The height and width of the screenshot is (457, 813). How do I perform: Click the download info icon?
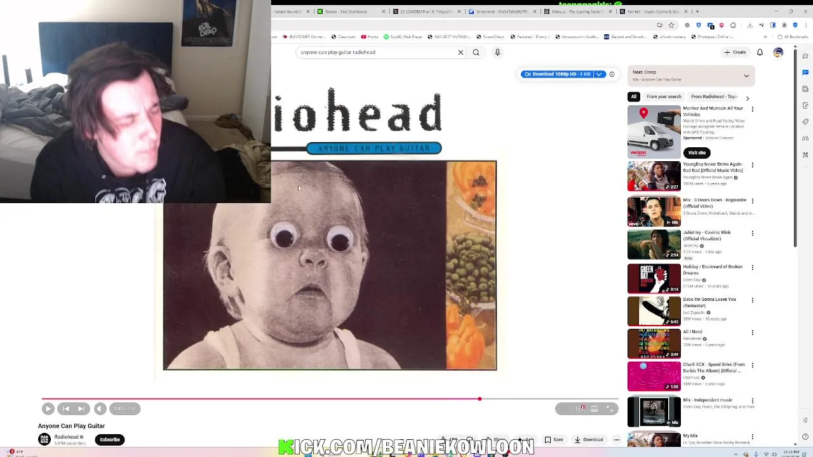click(612, 74)
